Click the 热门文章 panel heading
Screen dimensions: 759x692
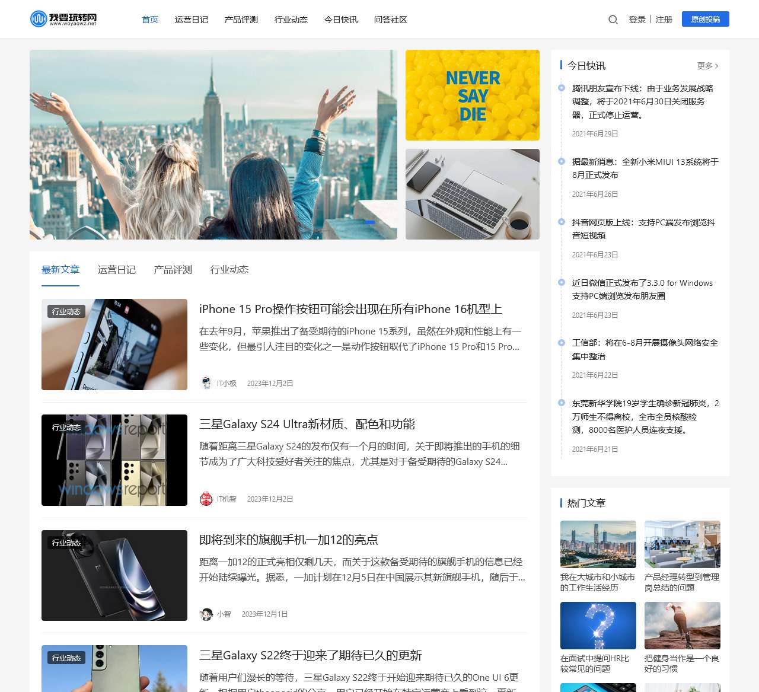(x=586, y=503)
